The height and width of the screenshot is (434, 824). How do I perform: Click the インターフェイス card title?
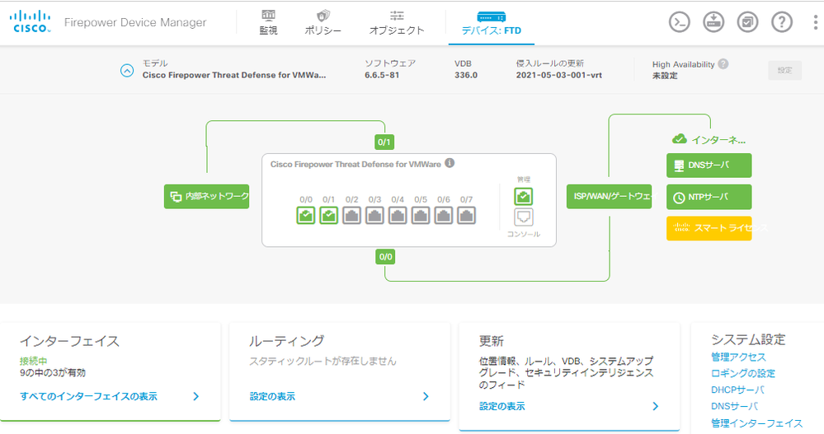(x=70, y=341)
